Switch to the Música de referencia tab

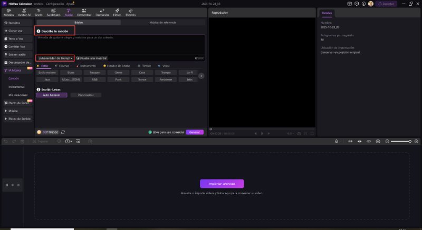click(163, 23)
